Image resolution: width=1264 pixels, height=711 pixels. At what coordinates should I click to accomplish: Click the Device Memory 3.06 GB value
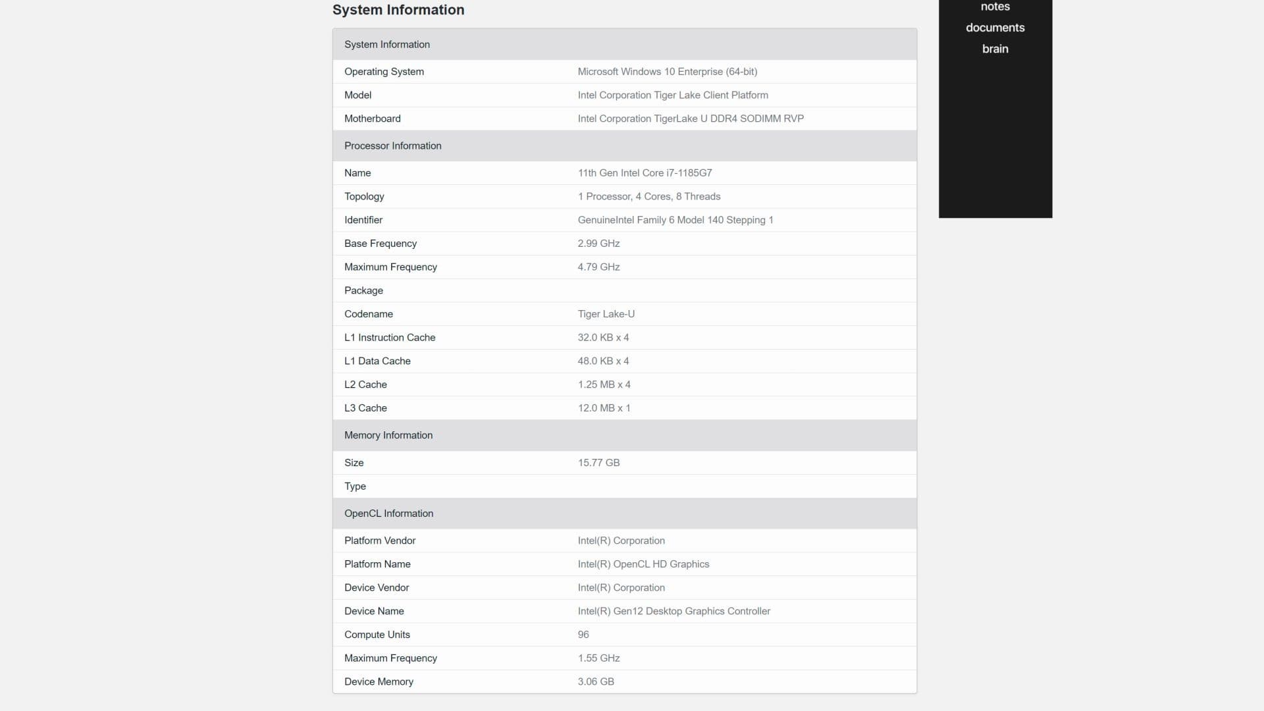(596, 681)
